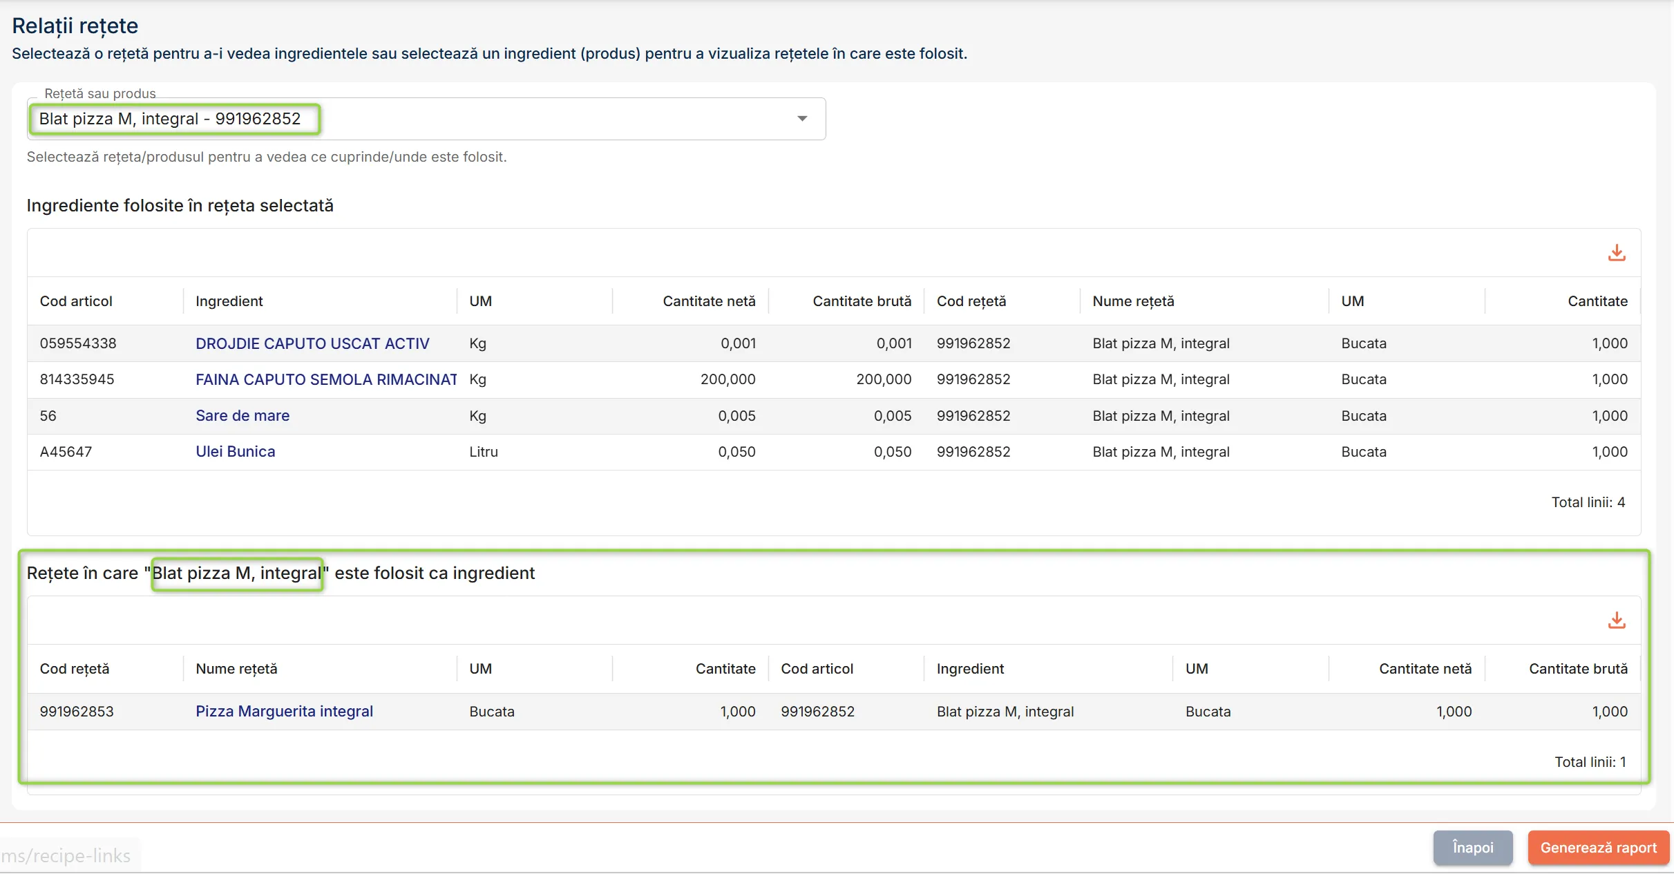Screen dimensions: 1674x874
Task: Sort ingredients table by Cantitate netă
Action: [x=709, y=301]
